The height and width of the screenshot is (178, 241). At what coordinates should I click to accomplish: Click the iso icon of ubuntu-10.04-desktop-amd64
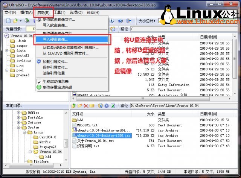[75, 130]
